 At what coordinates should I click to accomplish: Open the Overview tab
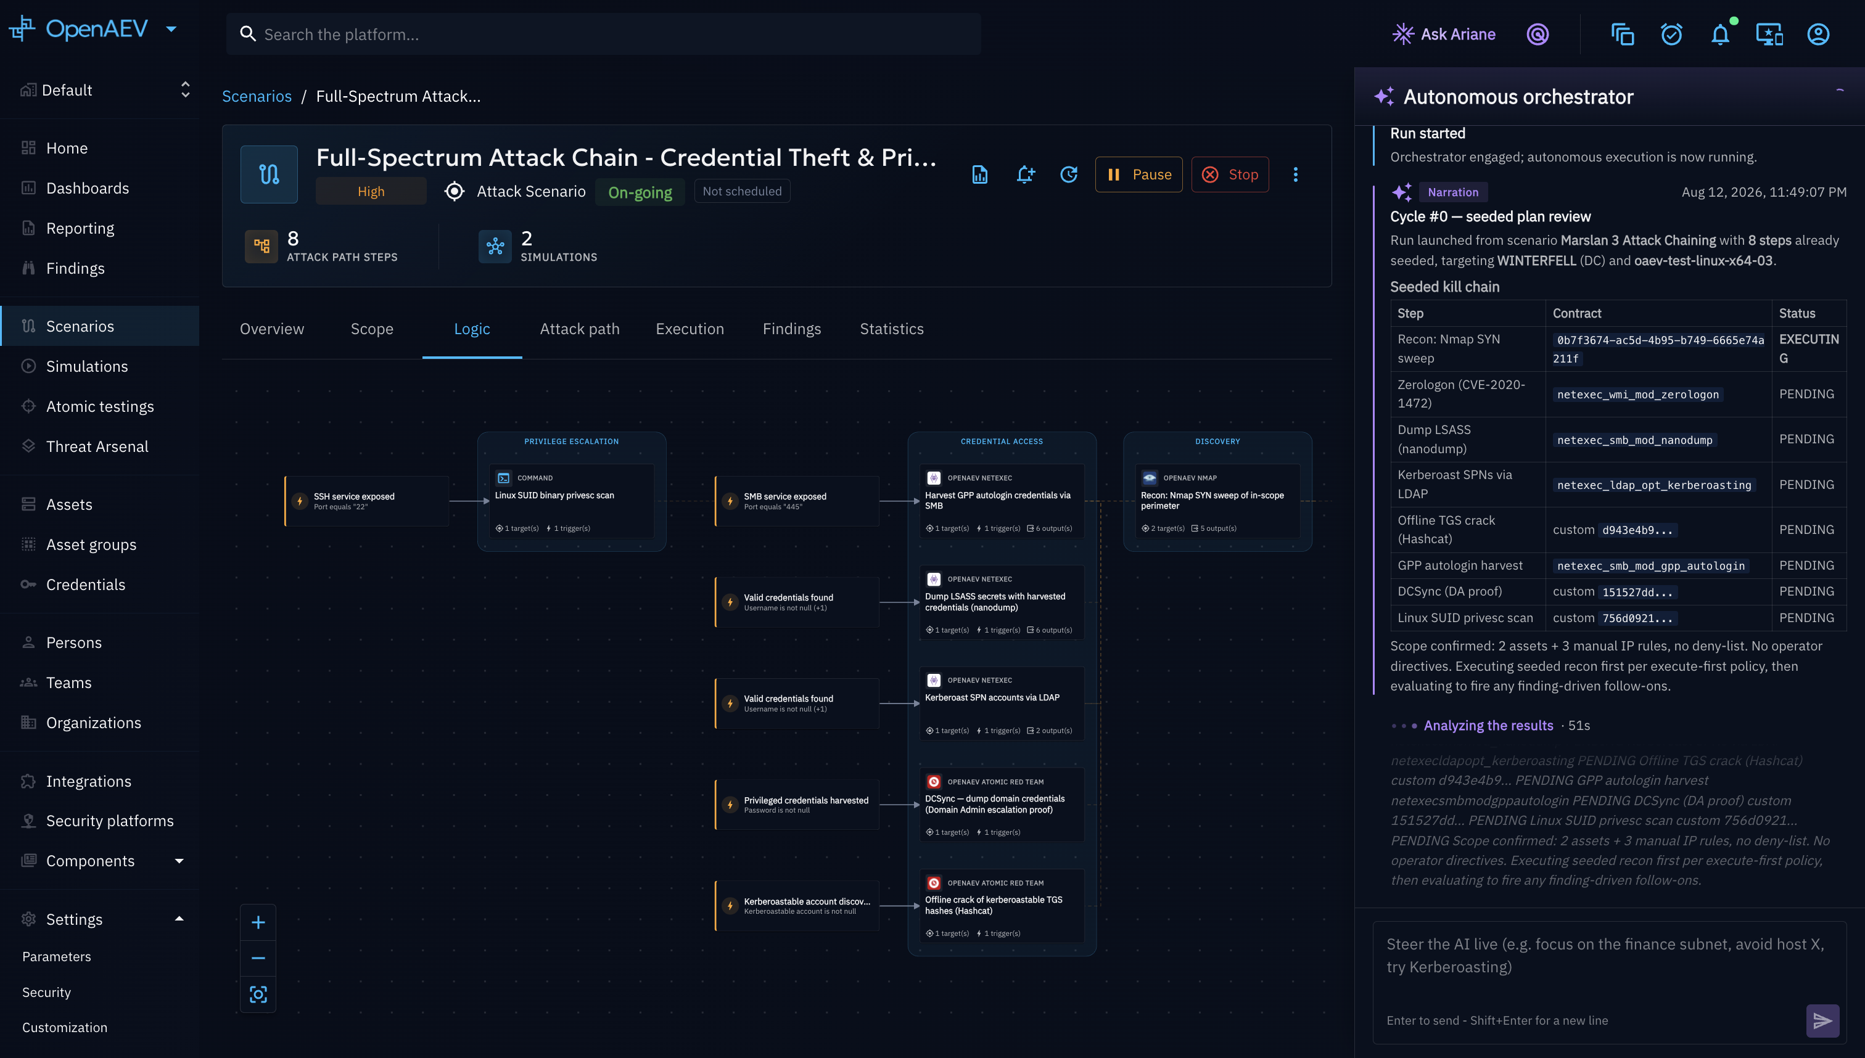coord(272,329)
